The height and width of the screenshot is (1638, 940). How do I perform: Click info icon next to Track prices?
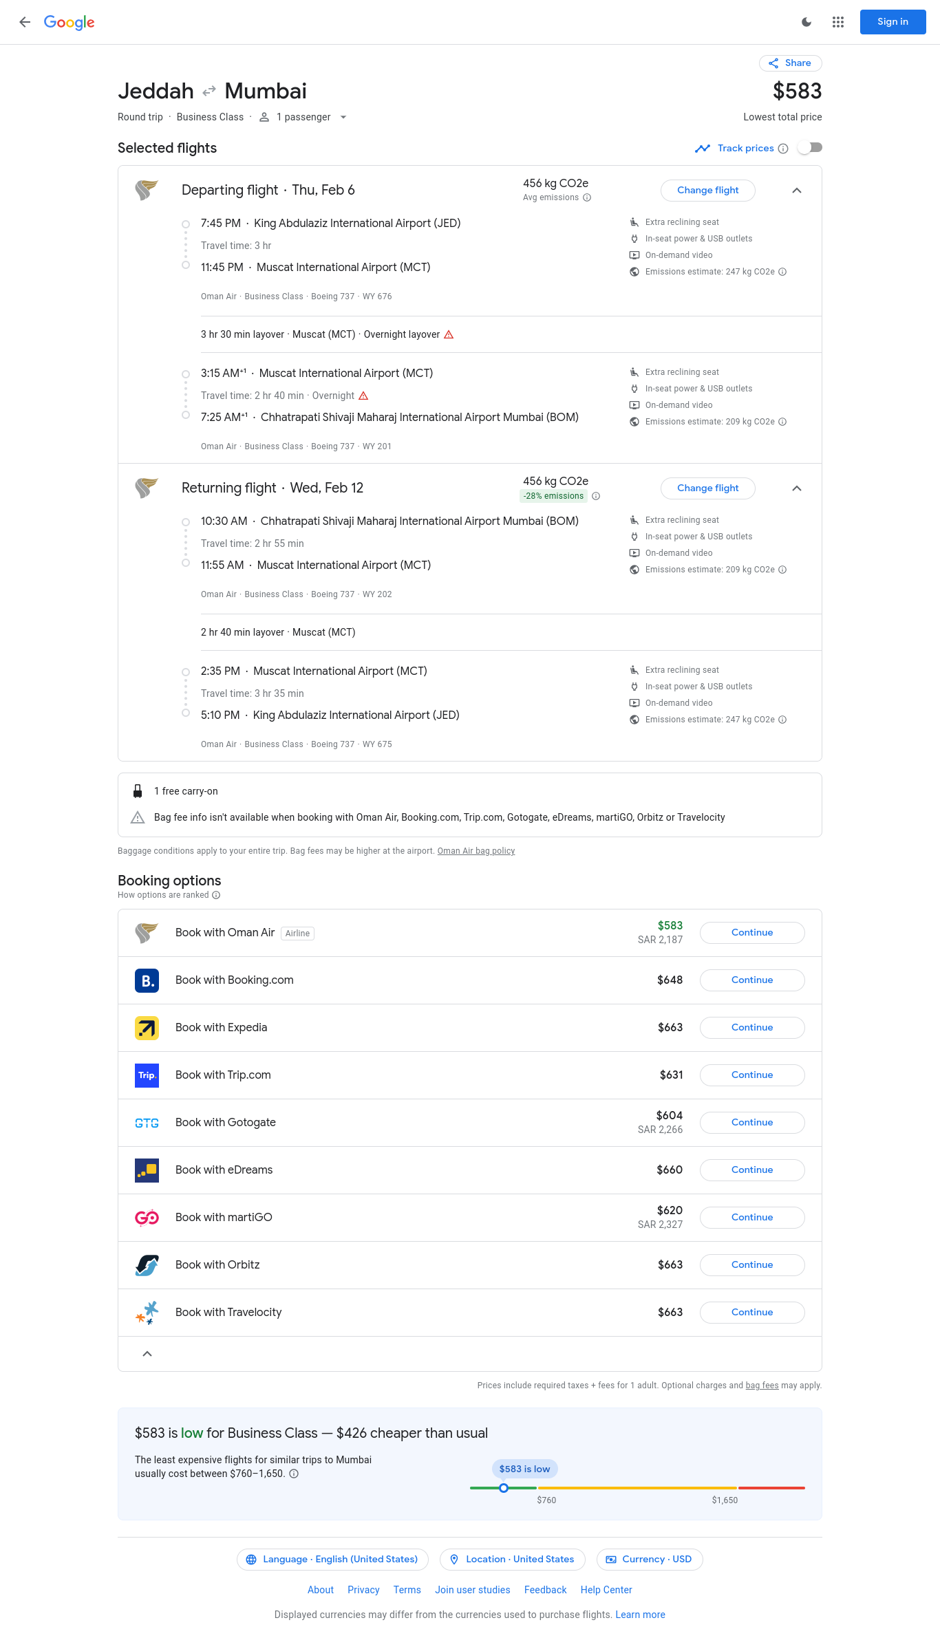point(783,149)
